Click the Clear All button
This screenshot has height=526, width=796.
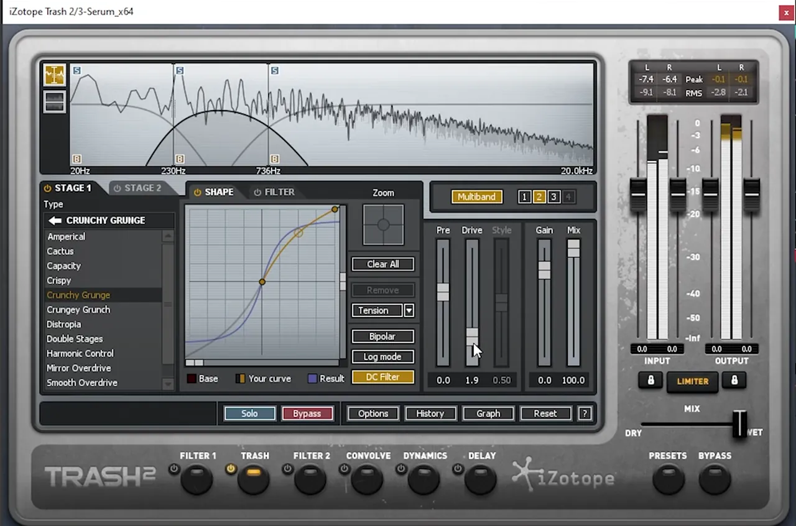(x=382, y=264)
